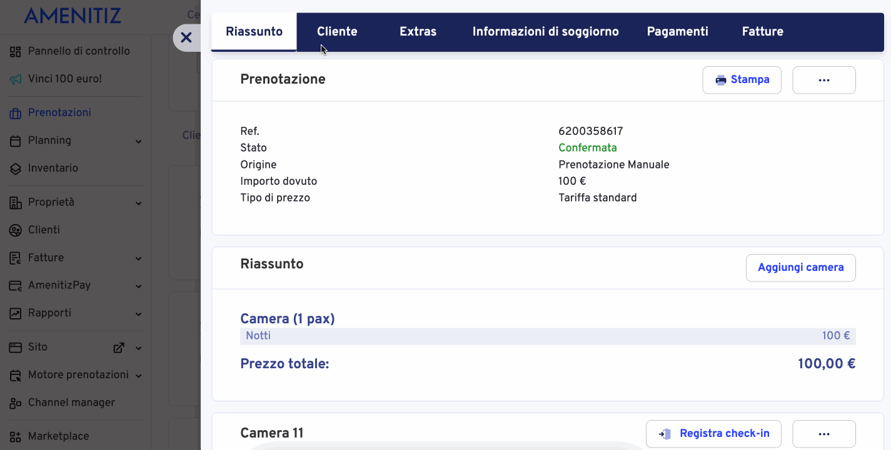Open Vinci 100 euro! link

pyautogui.click(x=64, y=79)
